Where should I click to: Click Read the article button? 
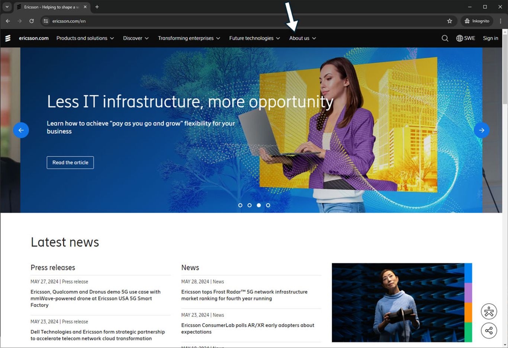(x=70, y=163)
